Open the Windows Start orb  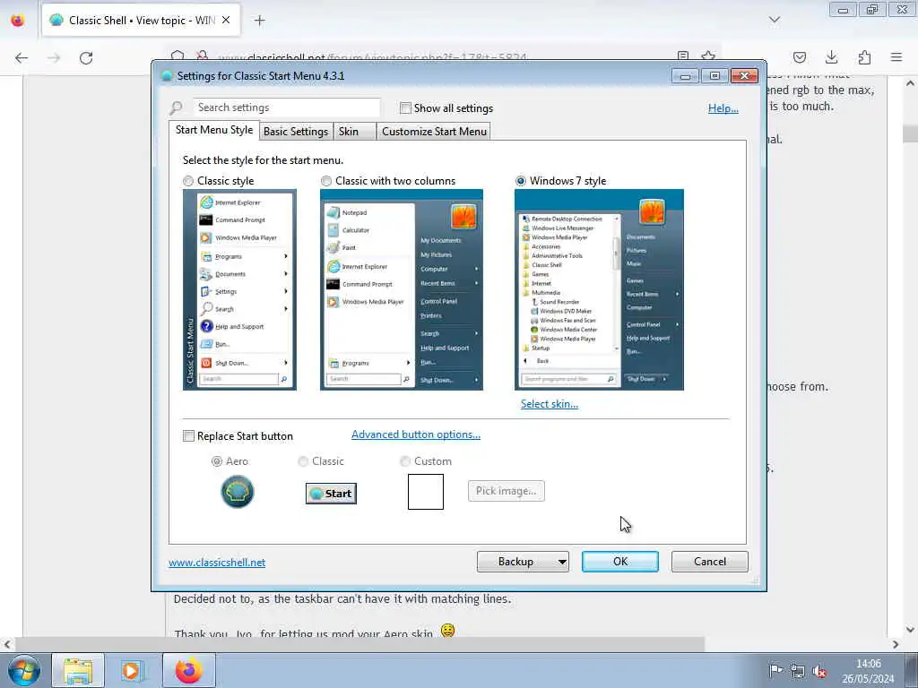(x=24, y=670)
